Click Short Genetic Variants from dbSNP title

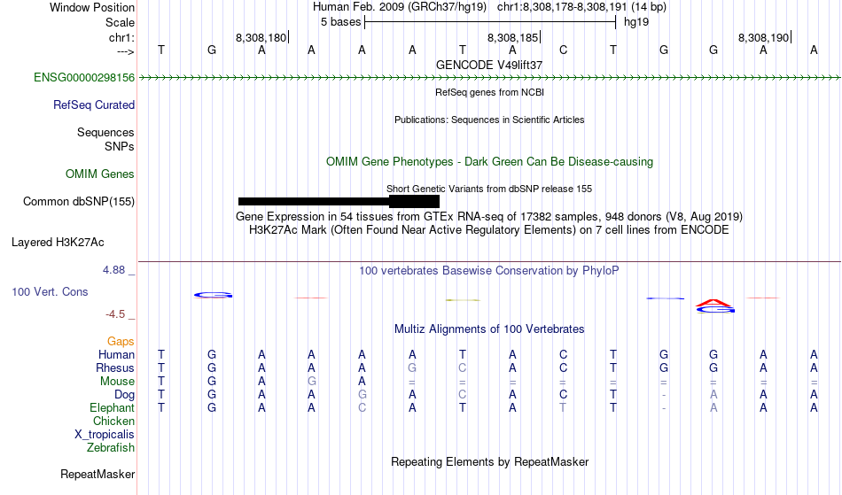[489, 189]
